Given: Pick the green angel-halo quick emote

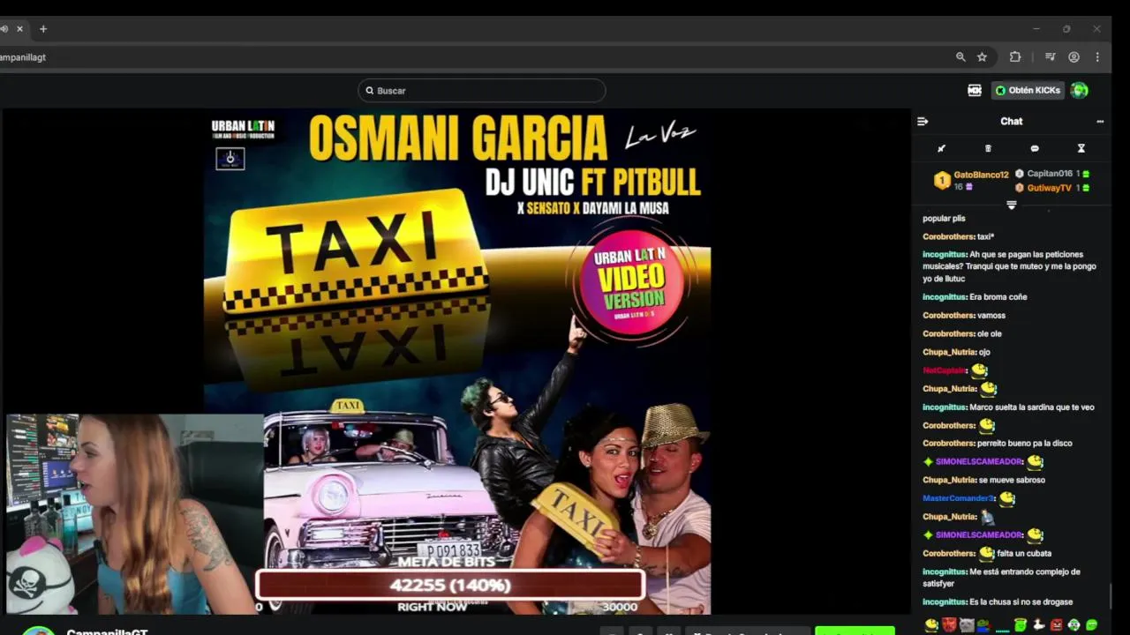Looking at the screenshot, I should click(x=1021, y=625).
